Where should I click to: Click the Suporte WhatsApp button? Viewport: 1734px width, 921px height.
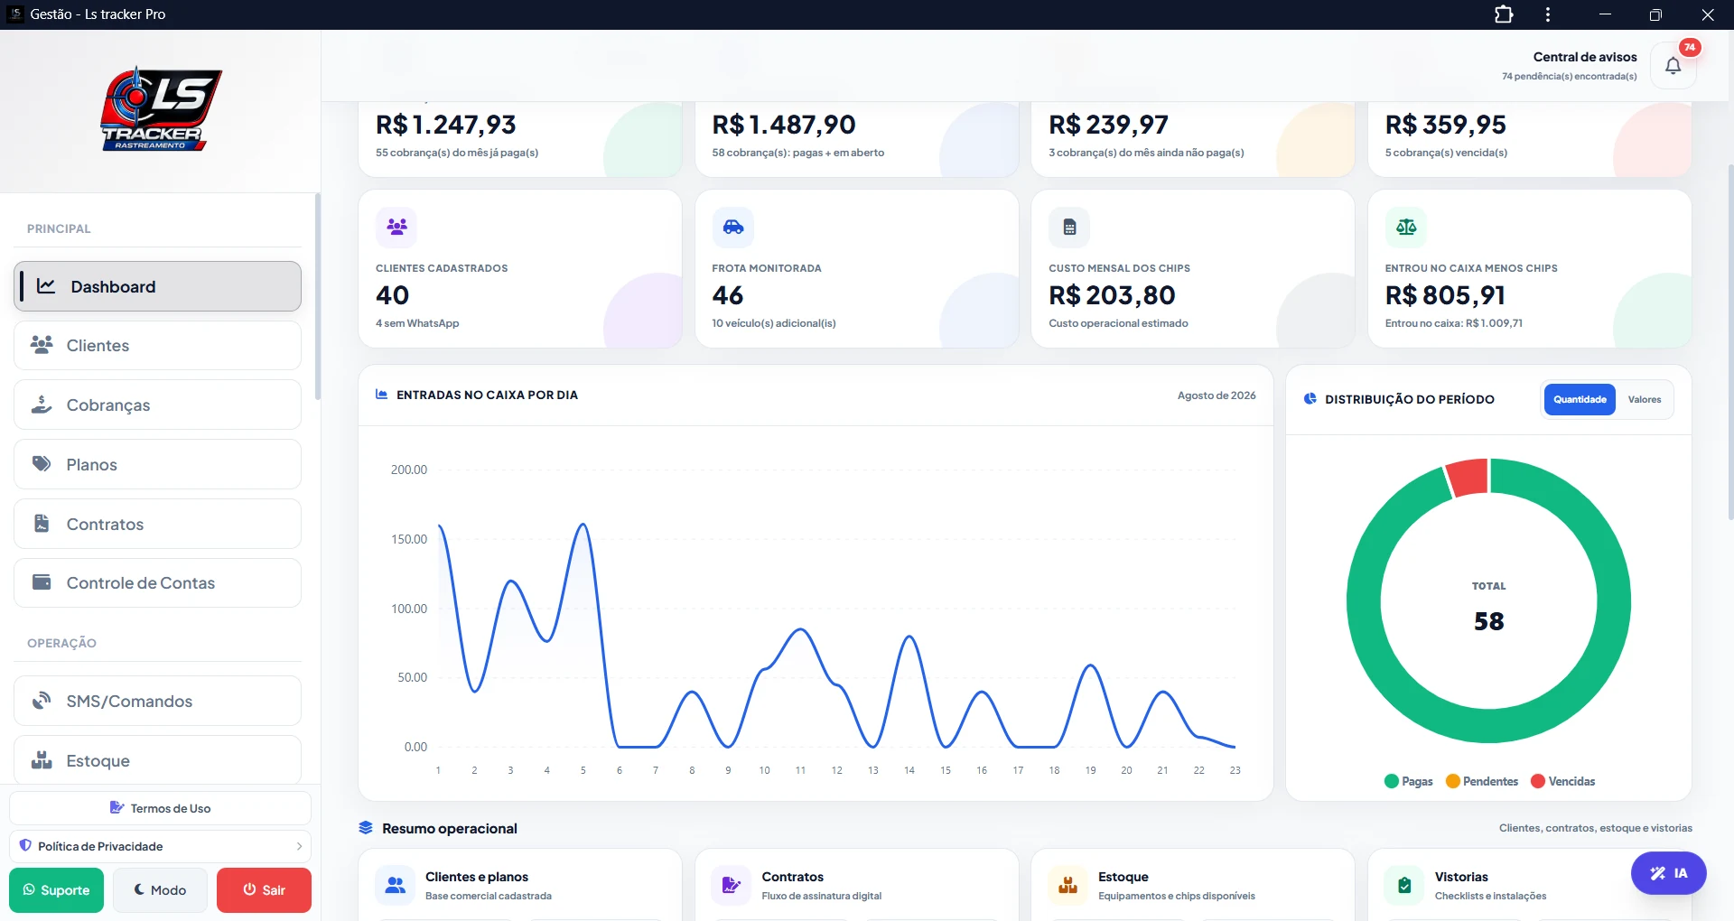tap(56, 890)
